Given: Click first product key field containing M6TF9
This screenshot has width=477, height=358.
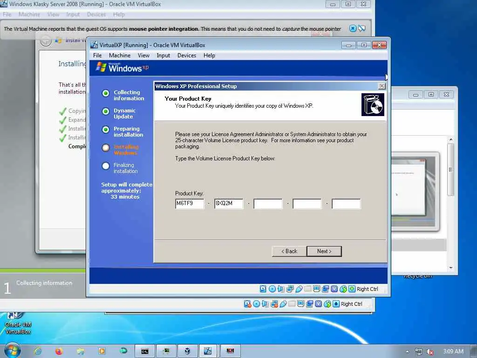Looking at the screenshot, I should click(x=190, y=204).
